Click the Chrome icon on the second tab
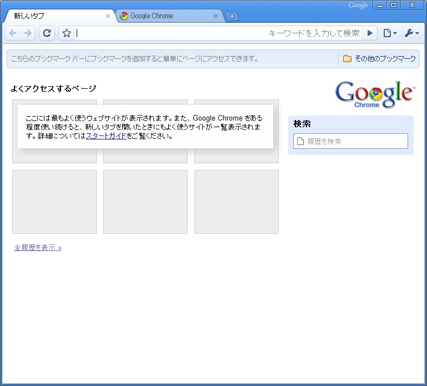 click(x=124, y=16)
